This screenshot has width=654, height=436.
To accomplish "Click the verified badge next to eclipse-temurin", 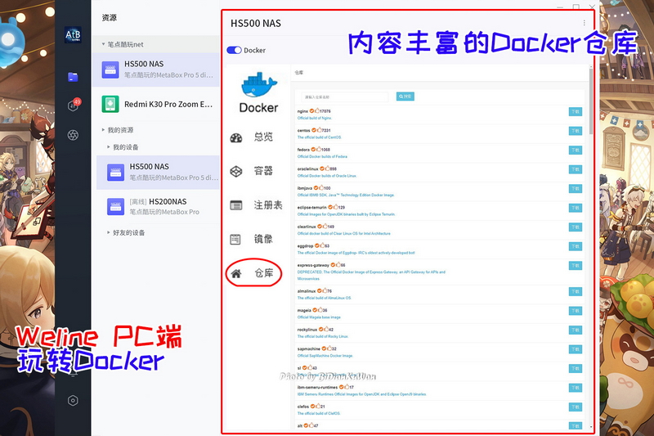I will coord(330,207).
